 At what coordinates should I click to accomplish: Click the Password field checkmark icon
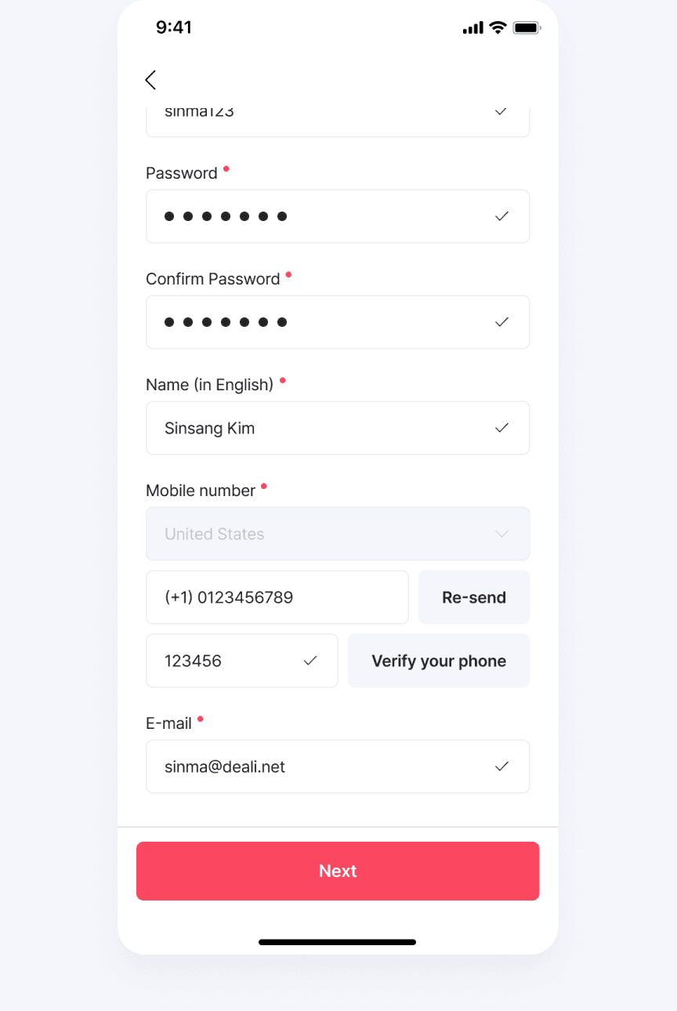(x=501, y=216)
